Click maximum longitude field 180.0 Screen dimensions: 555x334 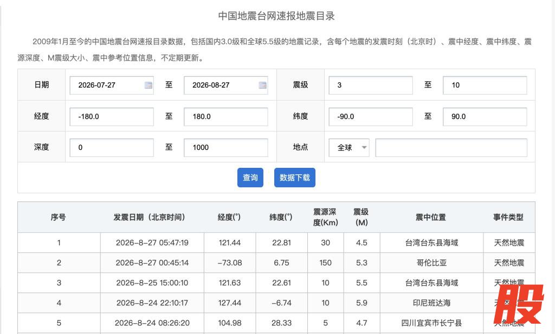coord(226,116)
